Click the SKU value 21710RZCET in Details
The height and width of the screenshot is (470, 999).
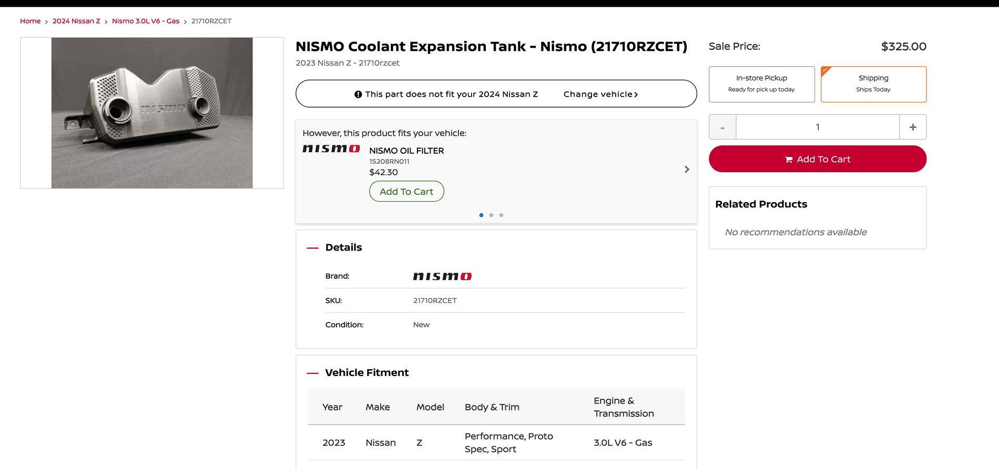point(435,300)
